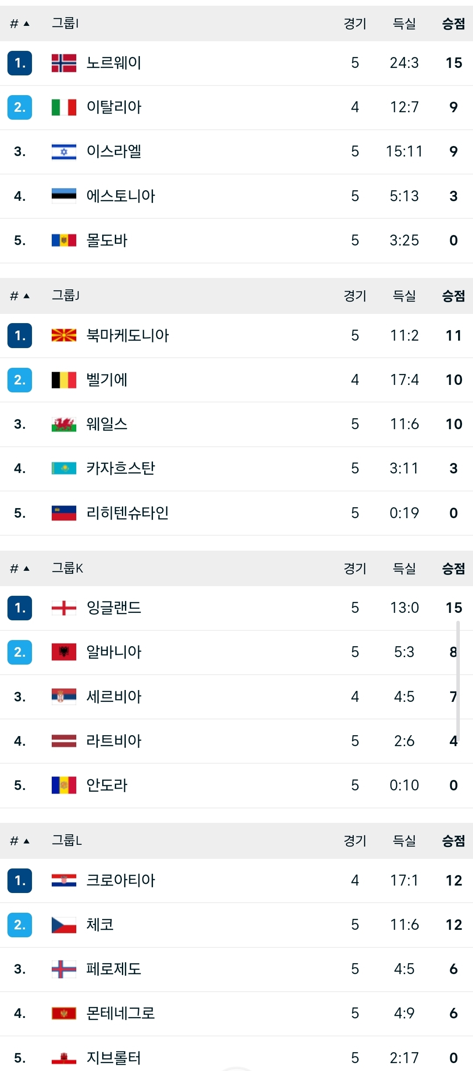Click the Albania flag icon
The height and width of the screenshot is (1071, 473).
pos(64,652)
